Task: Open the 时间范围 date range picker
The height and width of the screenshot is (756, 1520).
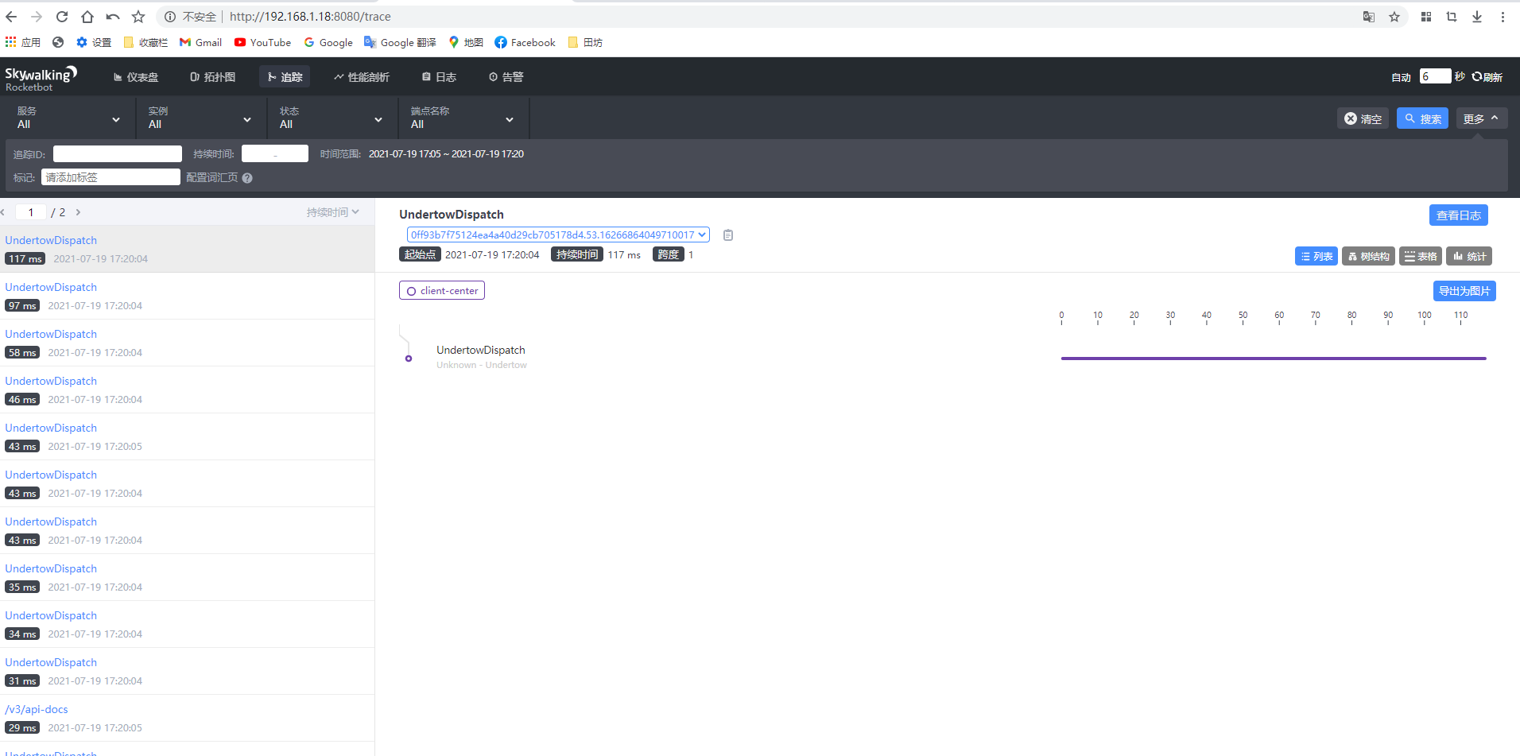Action: coord(446,154)
